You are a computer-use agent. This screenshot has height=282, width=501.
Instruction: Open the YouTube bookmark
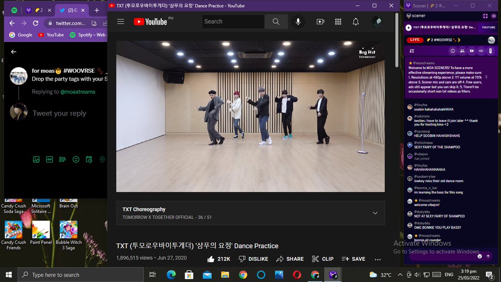click(x=51, y=35)
